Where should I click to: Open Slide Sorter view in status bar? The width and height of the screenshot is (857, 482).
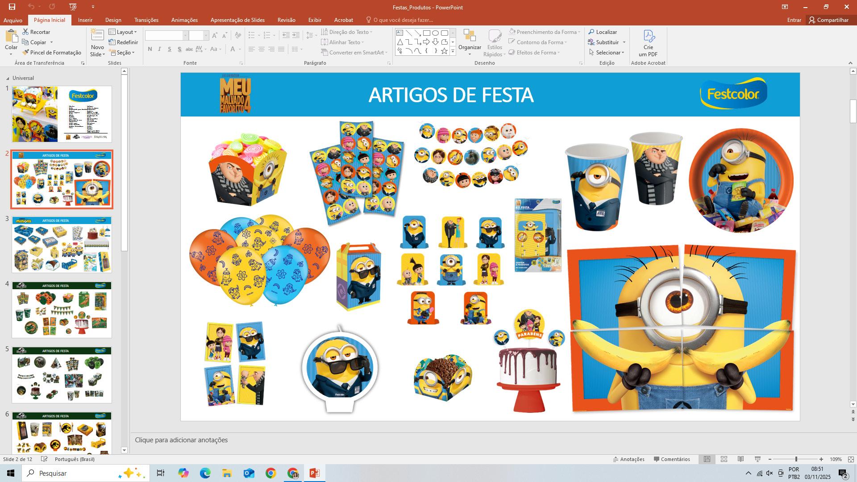click(x=724, y=459)
